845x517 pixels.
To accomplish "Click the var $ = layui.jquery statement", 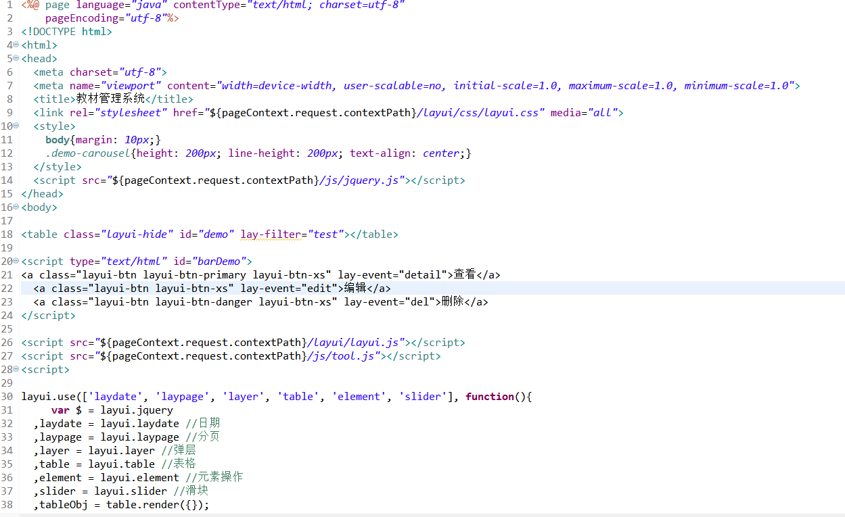I will click(112, 410).
